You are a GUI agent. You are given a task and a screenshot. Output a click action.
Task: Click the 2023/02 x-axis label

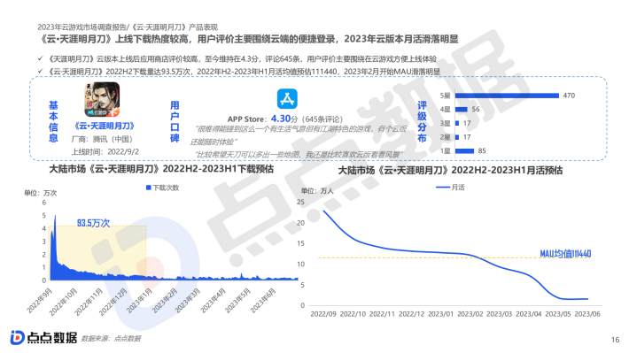470,314
